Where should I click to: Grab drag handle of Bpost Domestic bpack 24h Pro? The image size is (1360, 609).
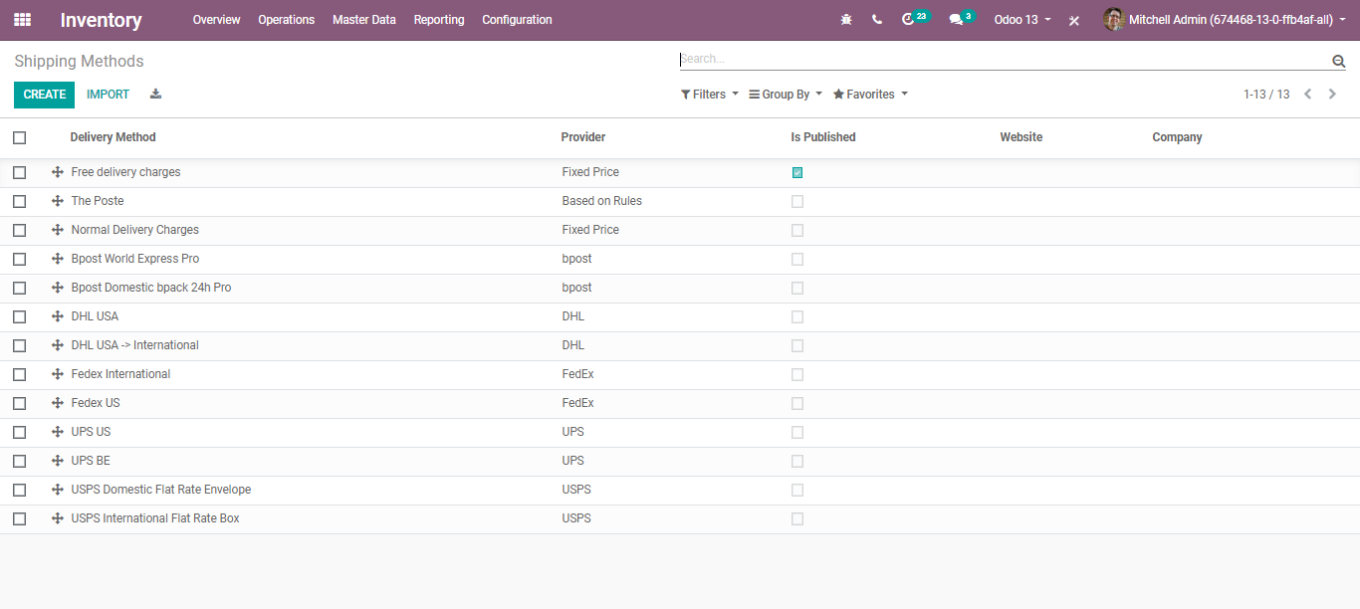pyautogui.click(x=58, y=288)
